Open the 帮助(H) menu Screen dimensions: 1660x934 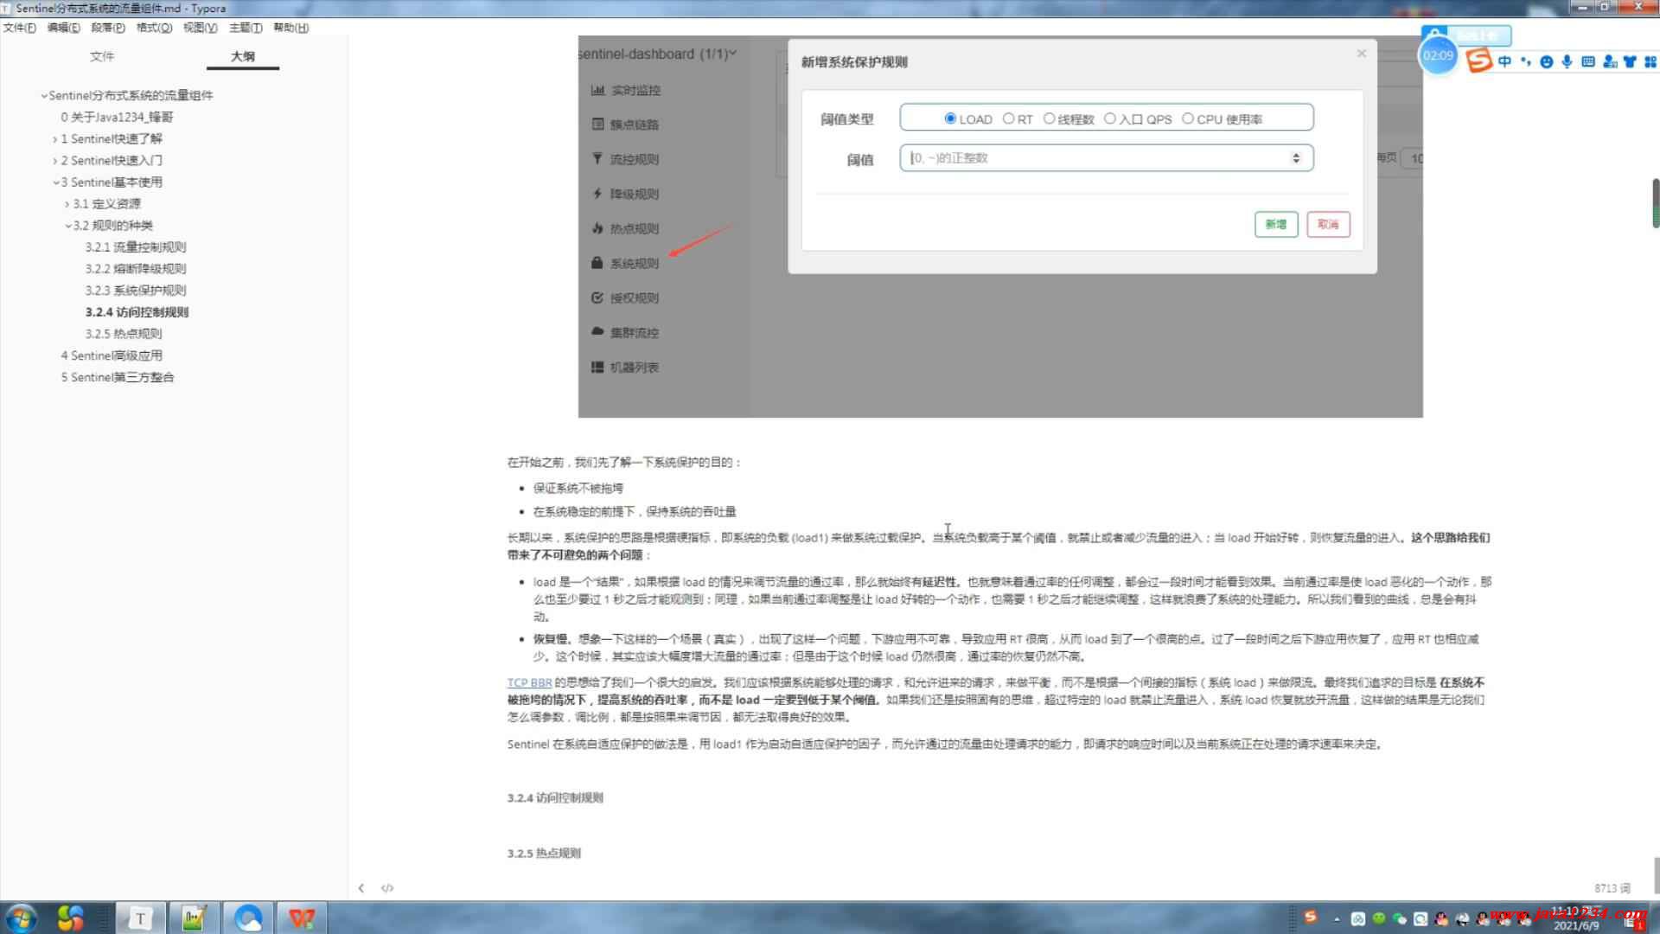[290, 28]
